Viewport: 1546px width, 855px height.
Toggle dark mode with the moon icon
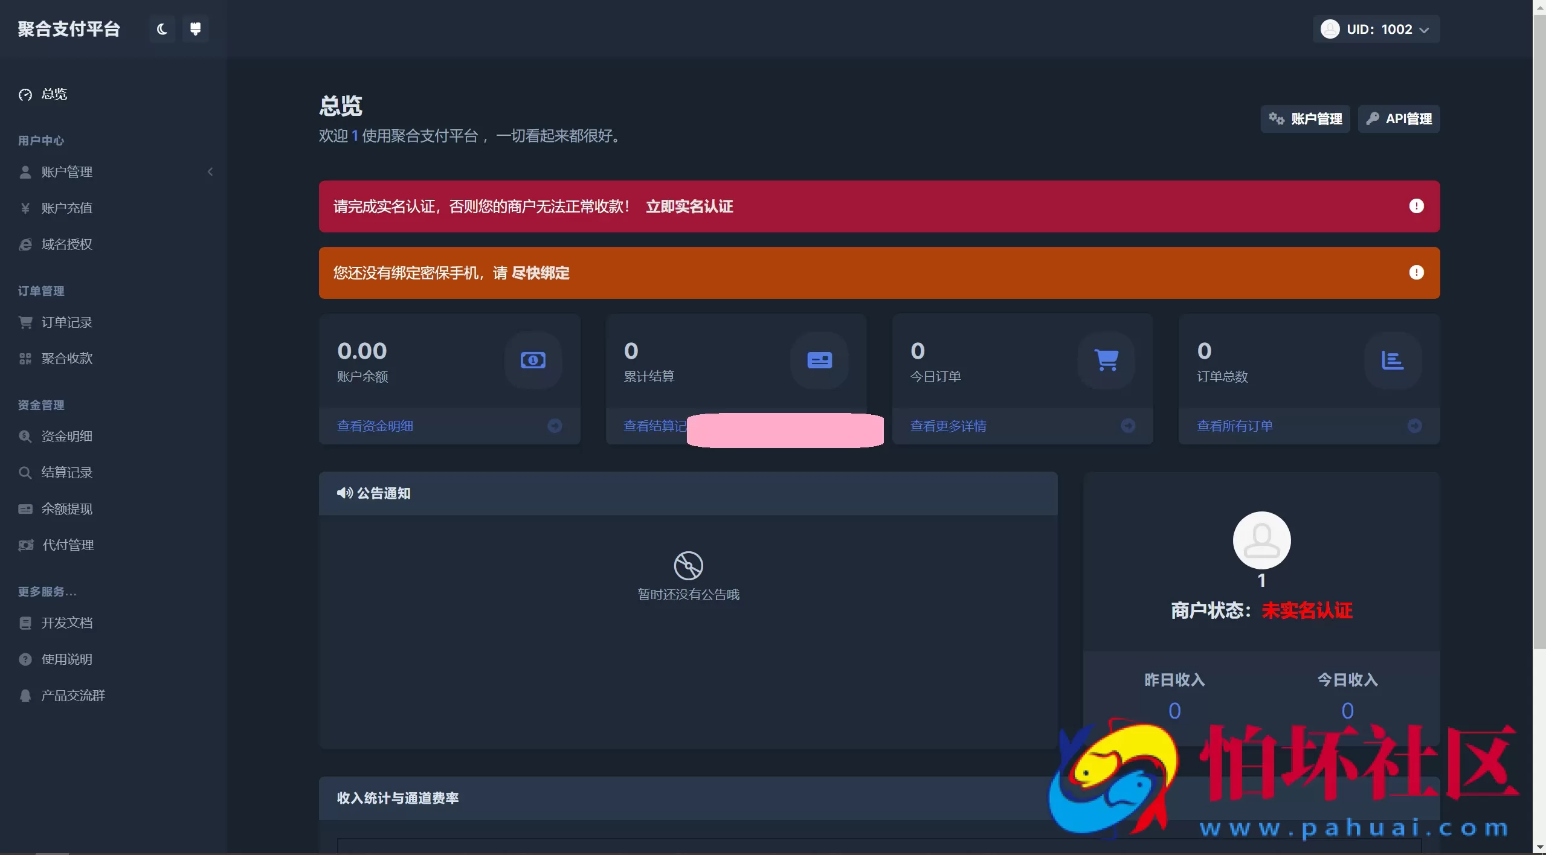click(161, 28)
